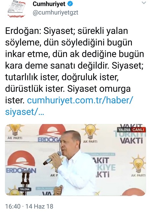
Task: Click the handheld microphone in the video
Action: 52,158
